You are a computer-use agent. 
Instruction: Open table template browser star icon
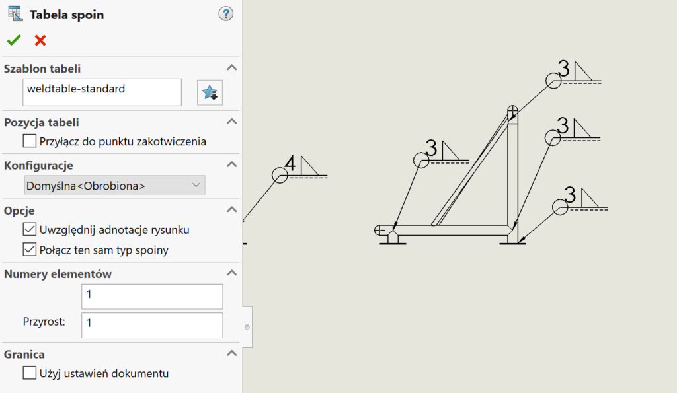(210, 92)
